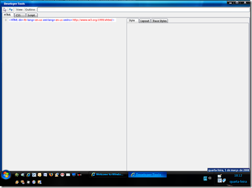Click the house icon in Quick Launch
252x188 pixels.
coord(57,175)
